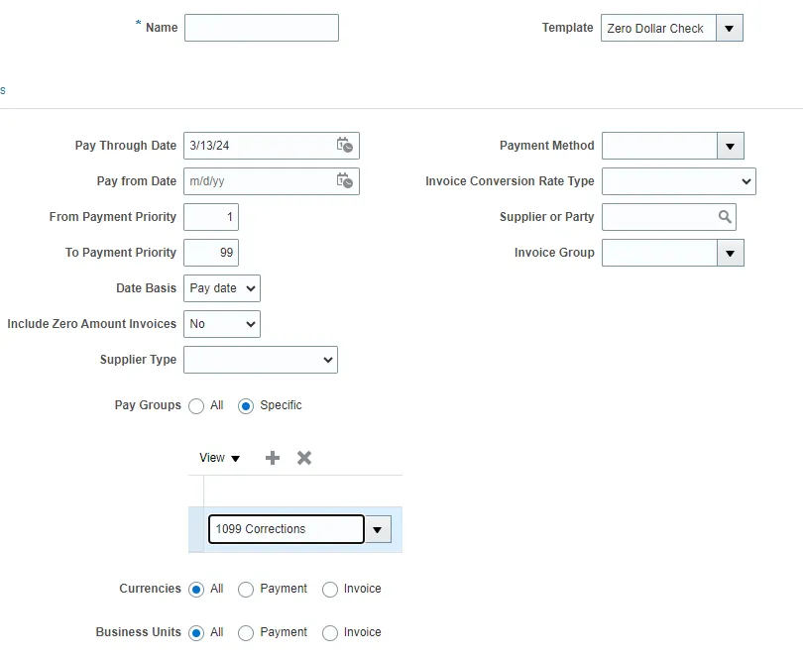Expand the 1099 Corrections pay group dropdown
This screenshot has height=658, width=803.
[x=377, y=530]
